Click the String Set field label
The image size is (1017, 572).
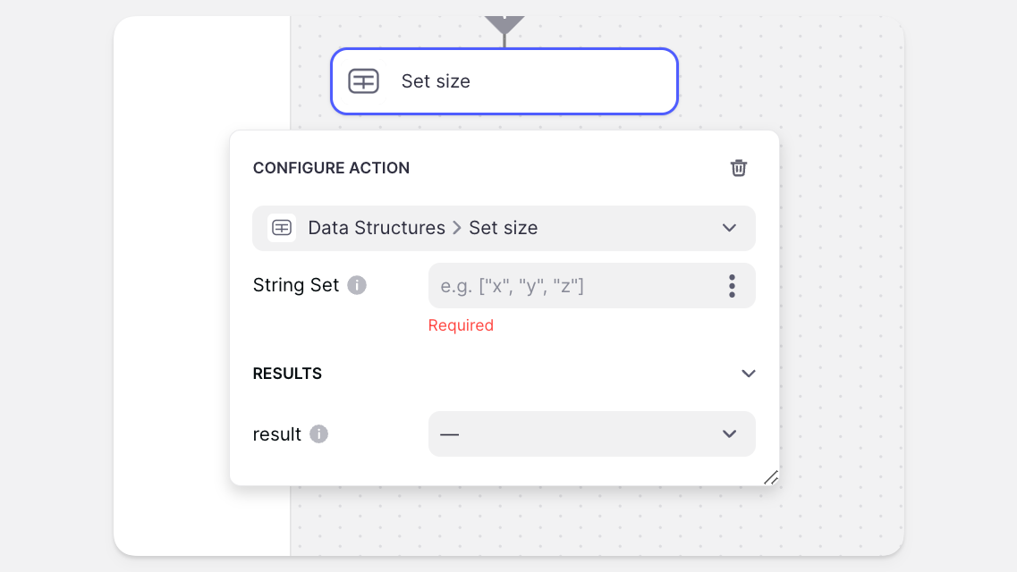click(x=296, y=285)
